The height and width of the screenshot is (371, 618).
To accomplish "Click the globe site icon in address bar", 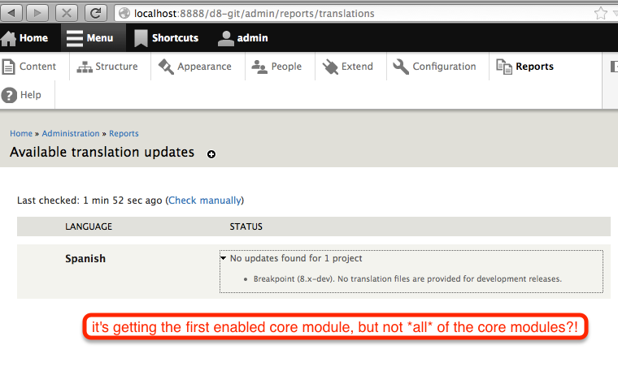I will pyautogui.click(x=124, y=13).
